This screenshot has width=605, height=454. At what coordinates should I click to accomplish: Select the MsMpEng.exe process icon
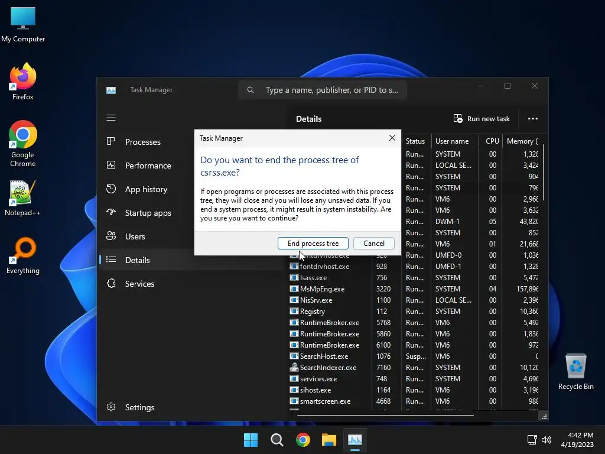[294, 288]
